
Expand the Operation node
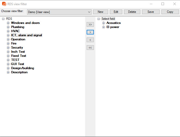pyautogui.click(x=8, y=40)
